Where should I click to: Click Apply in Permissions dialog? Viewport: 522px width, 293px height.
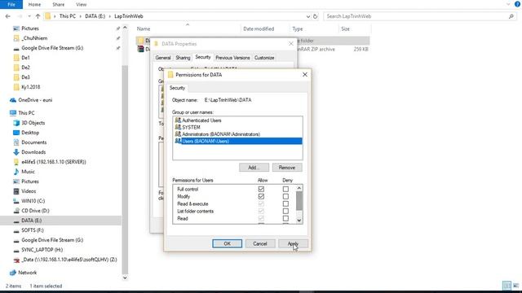(293, 243)
